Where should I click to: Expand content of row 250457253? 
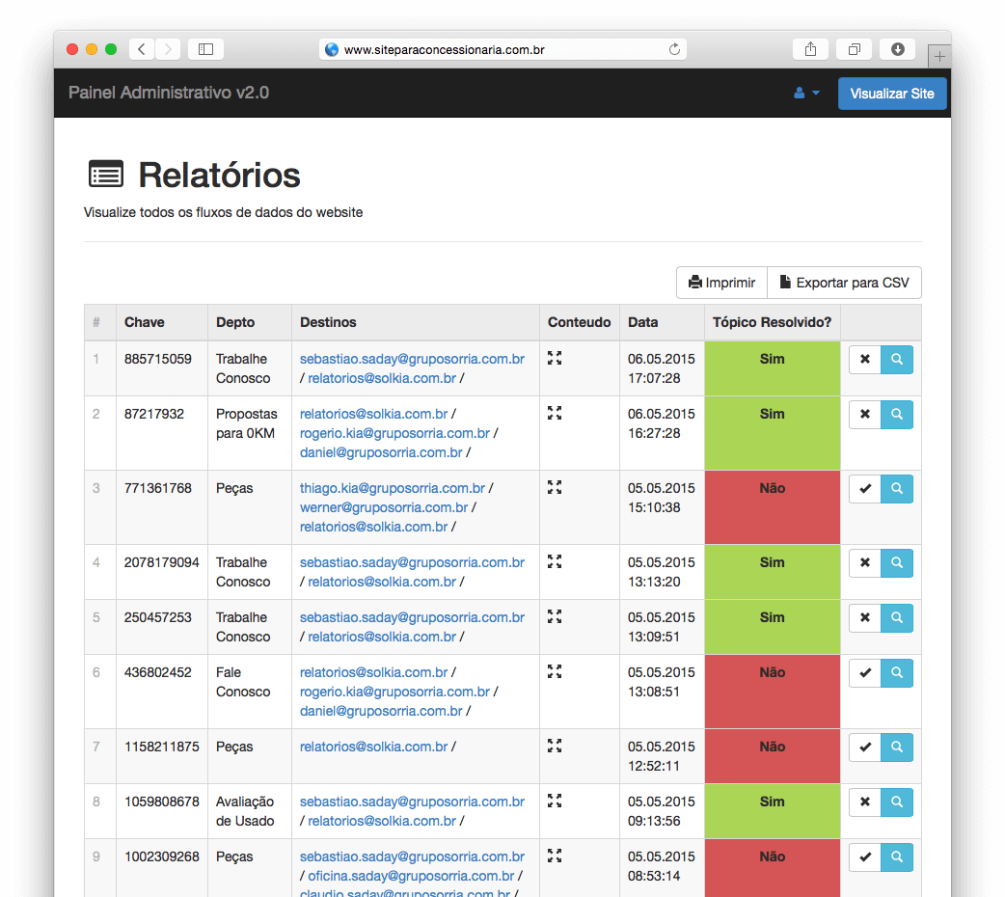tap(555, 616)
